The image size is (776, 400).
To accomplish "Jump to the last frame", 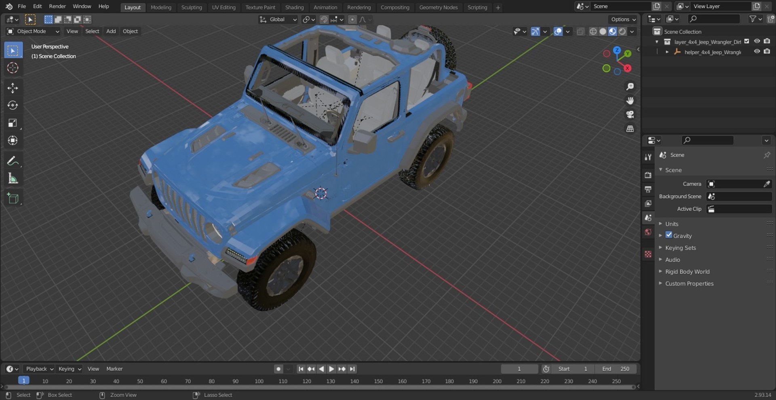I will coord(352,369).
